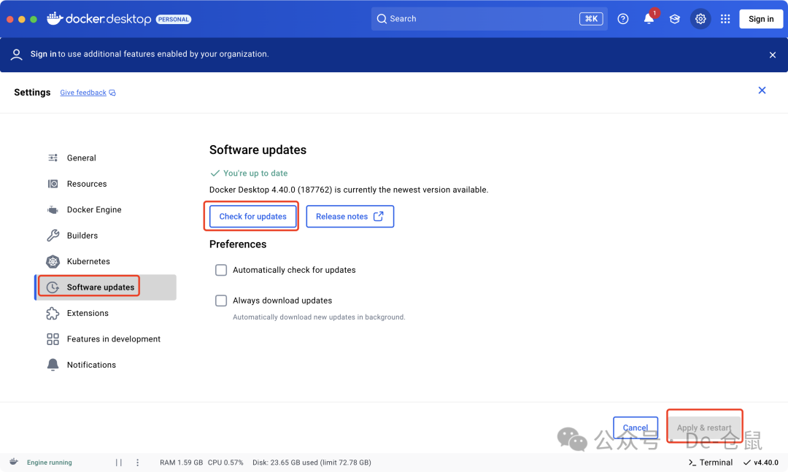Enable Automatically check for updates
The image size is (788, 472).
point(221,270)
